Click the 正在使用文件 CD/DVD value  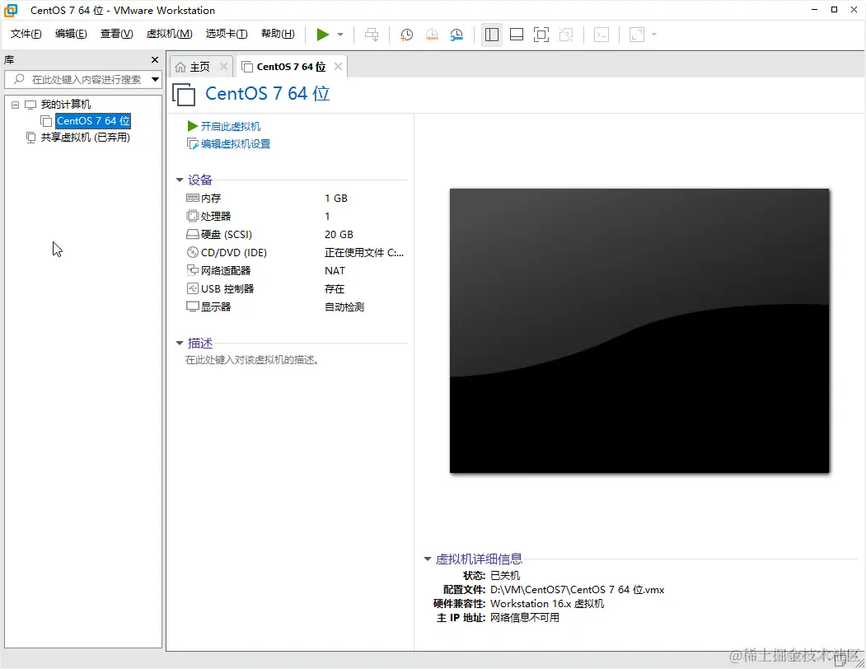(x=364, y=253)
